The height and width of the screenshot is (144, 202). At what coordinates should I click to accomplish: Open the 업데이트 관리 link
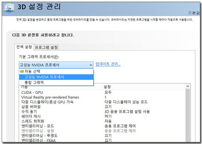click(108, 64)
